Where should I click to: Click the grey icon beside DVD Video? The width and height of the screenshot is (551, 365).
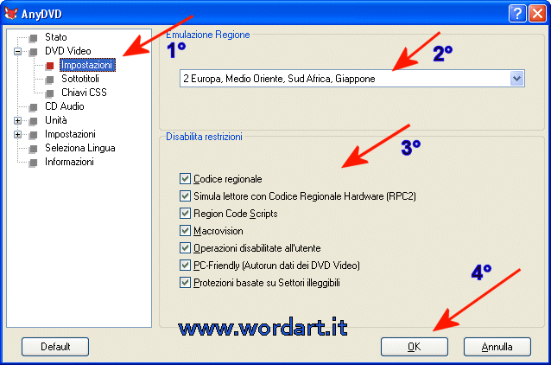click(34, 52)
